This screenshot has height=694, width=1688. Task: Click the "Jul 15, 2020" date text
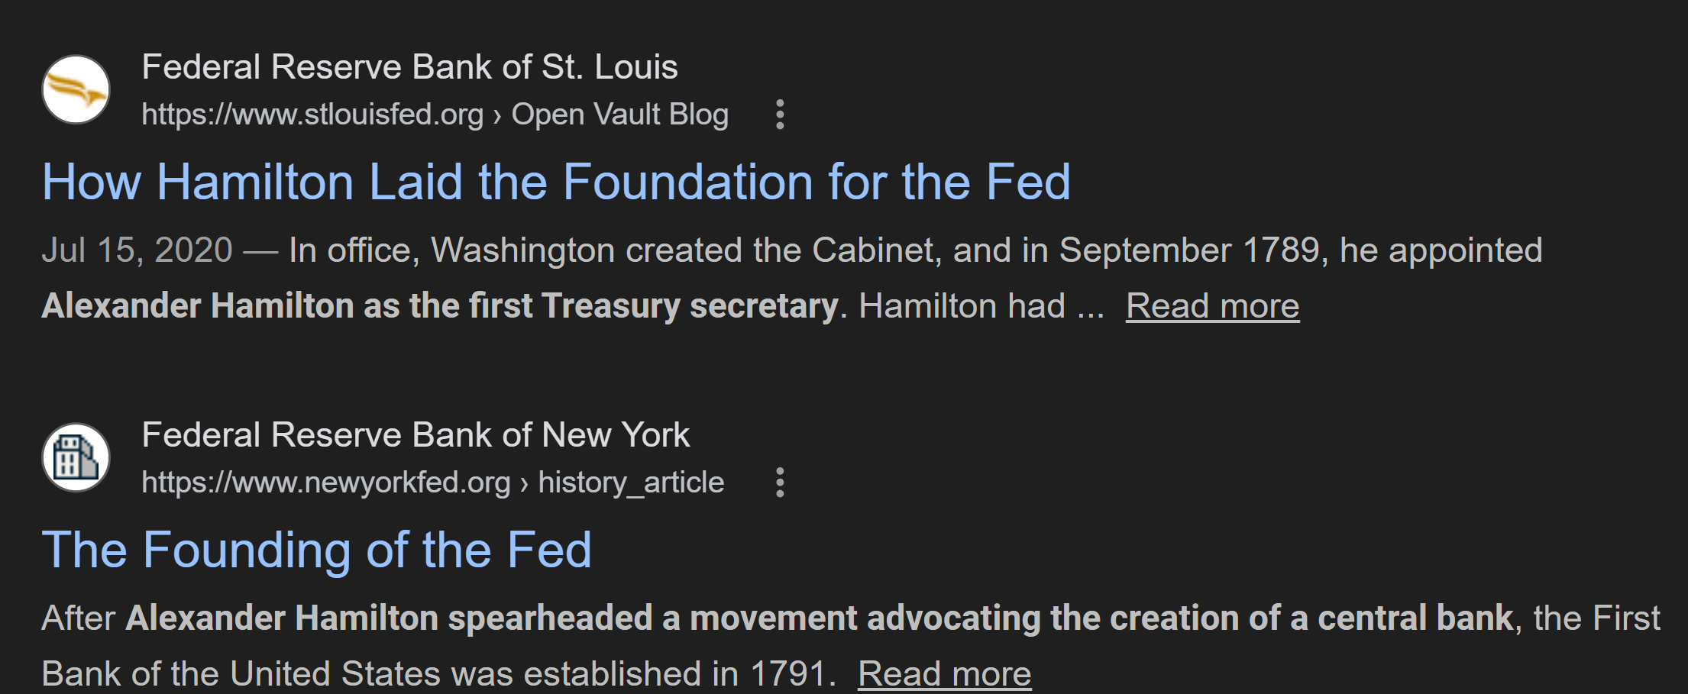[x=137, y=250]
